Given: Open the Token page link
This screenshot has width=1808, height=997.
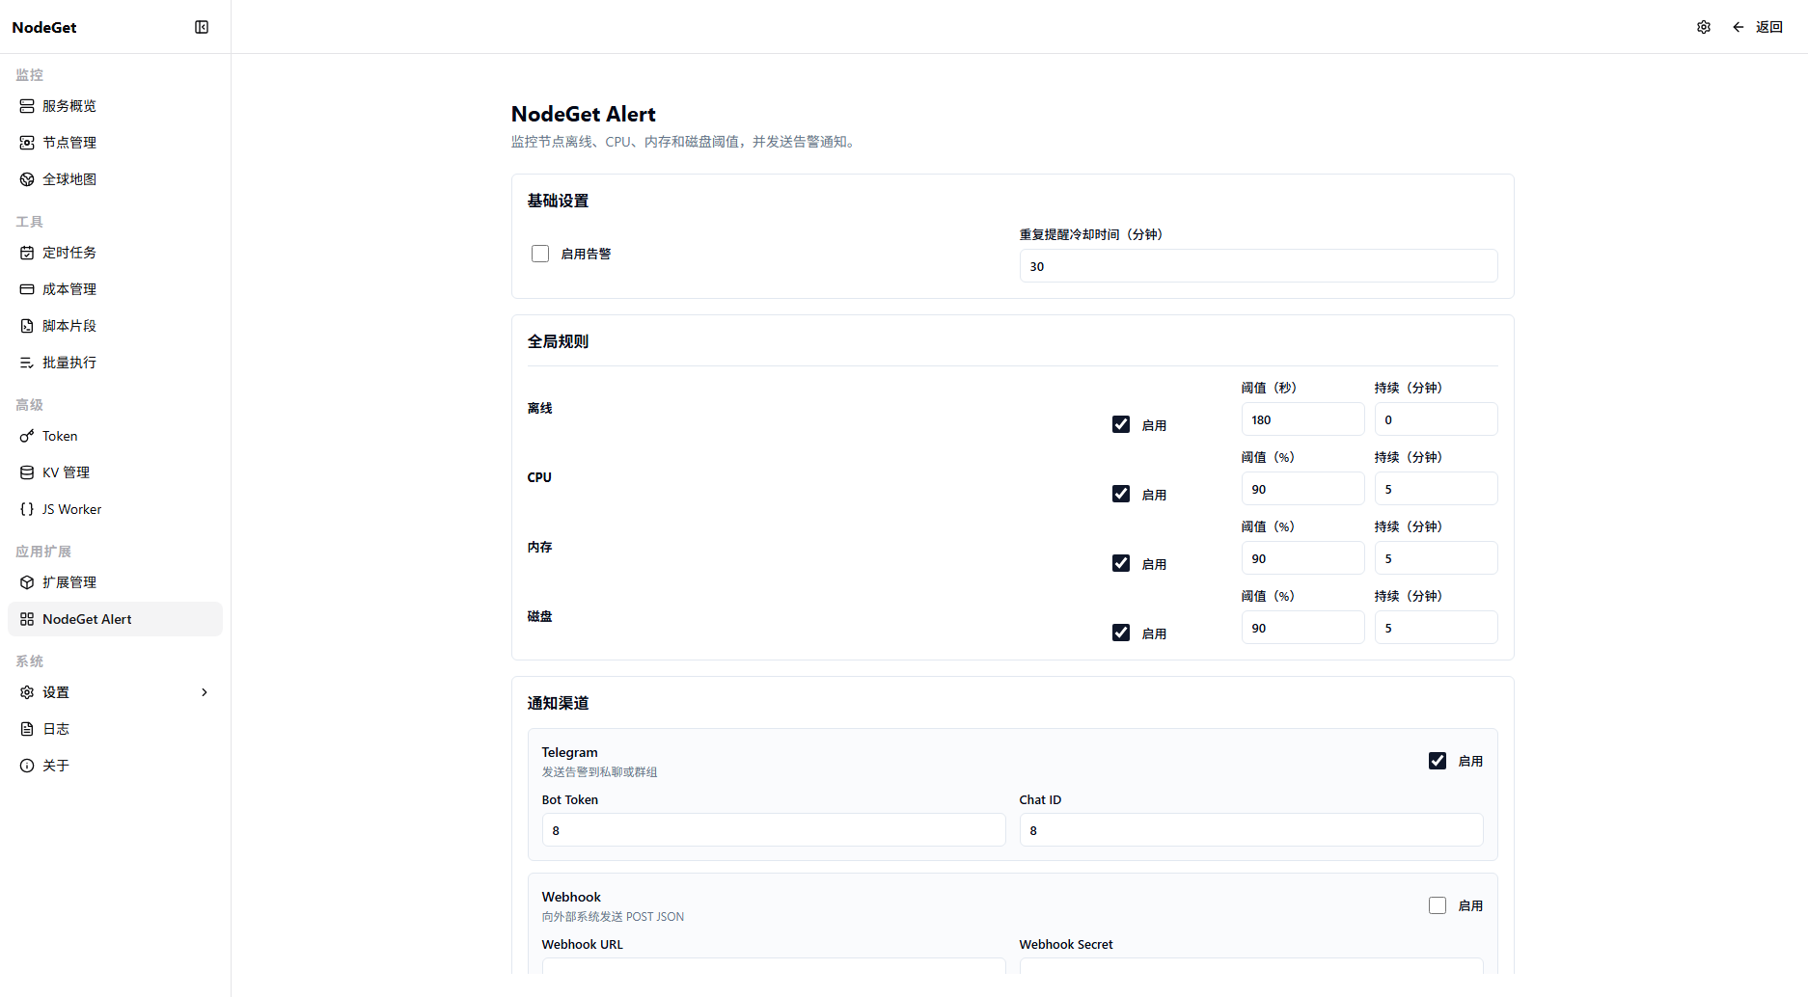Looking at the screenshot, I should click(x=115, y=436).
